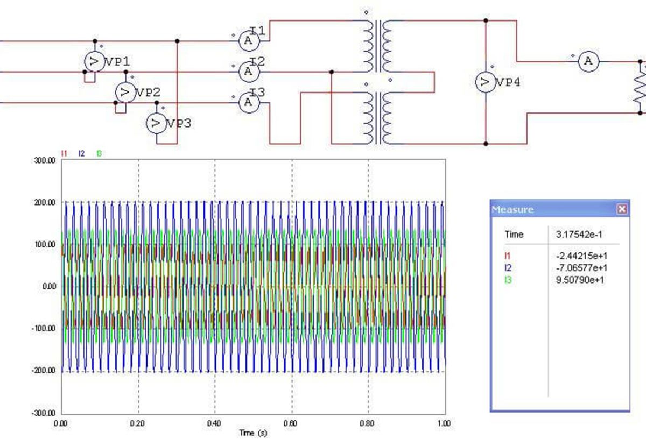Click the Time (s) axis label

[x=253, y=433]
